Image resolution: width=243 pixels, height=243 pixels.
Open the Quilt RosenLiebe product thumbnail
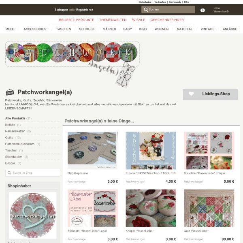[209, 208]
